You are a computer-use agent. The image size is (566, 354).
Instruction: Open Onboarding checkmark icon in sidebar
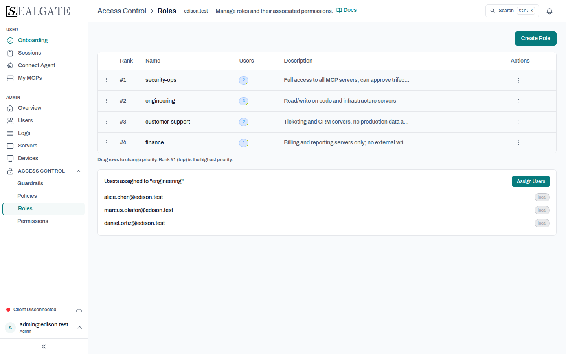(10, 41)
